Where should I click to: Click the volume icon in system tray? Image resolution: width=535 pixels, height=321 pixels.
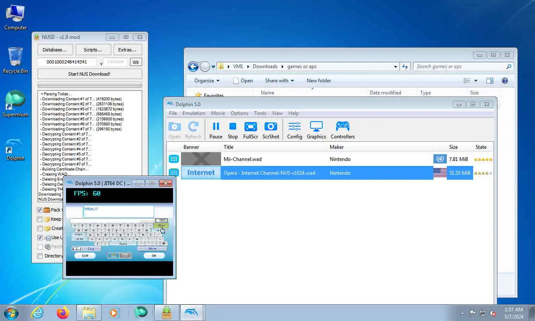(493, 313)
